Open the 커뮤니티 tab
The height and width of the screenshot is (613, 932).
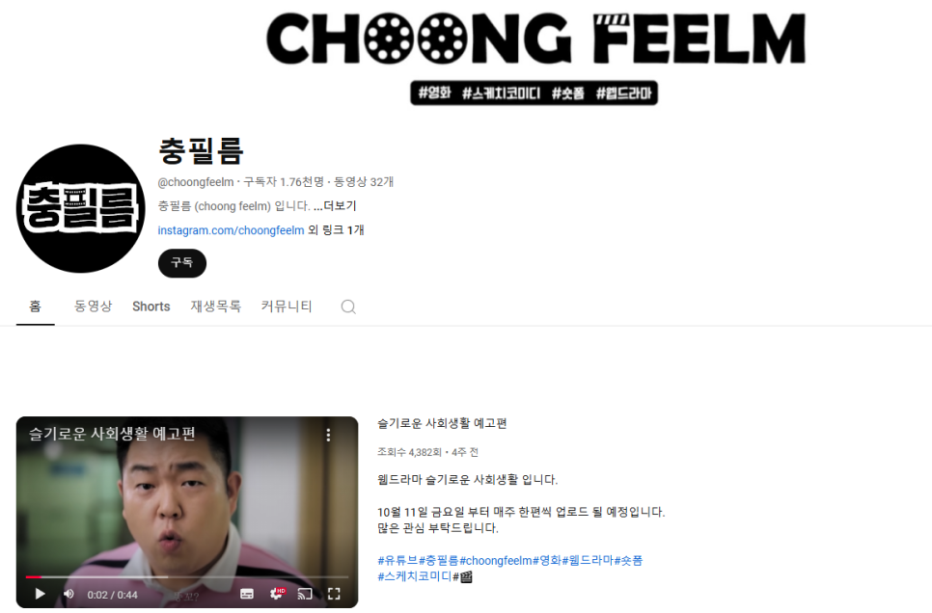[x=287, y=306]
